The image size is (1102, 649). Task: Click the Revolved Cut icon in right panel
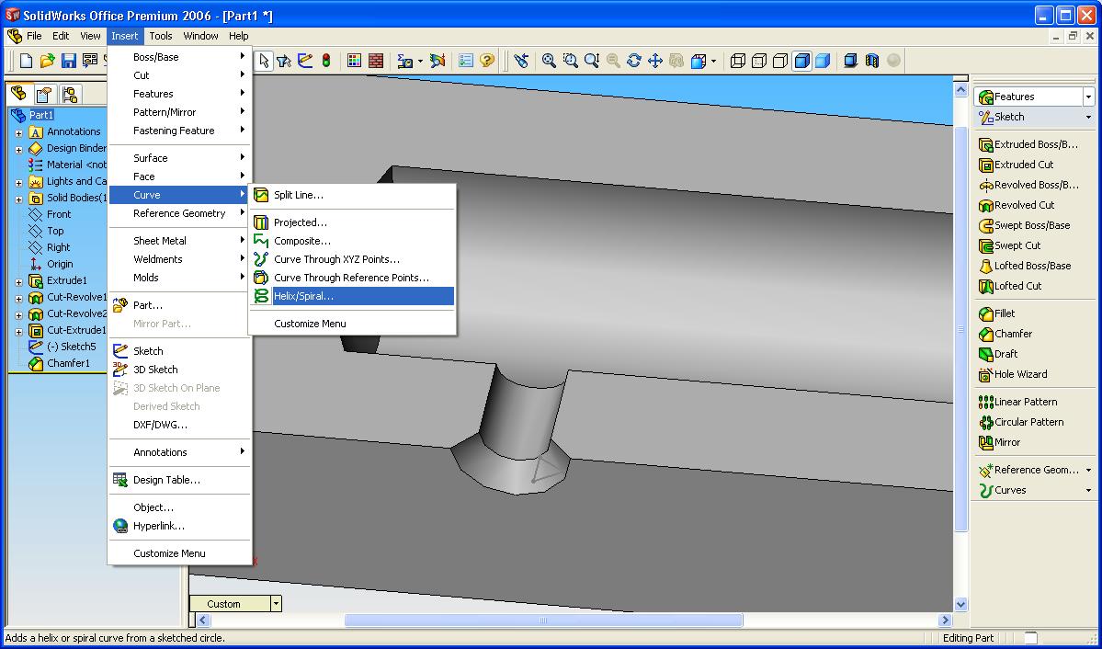[x=986, y=205]
